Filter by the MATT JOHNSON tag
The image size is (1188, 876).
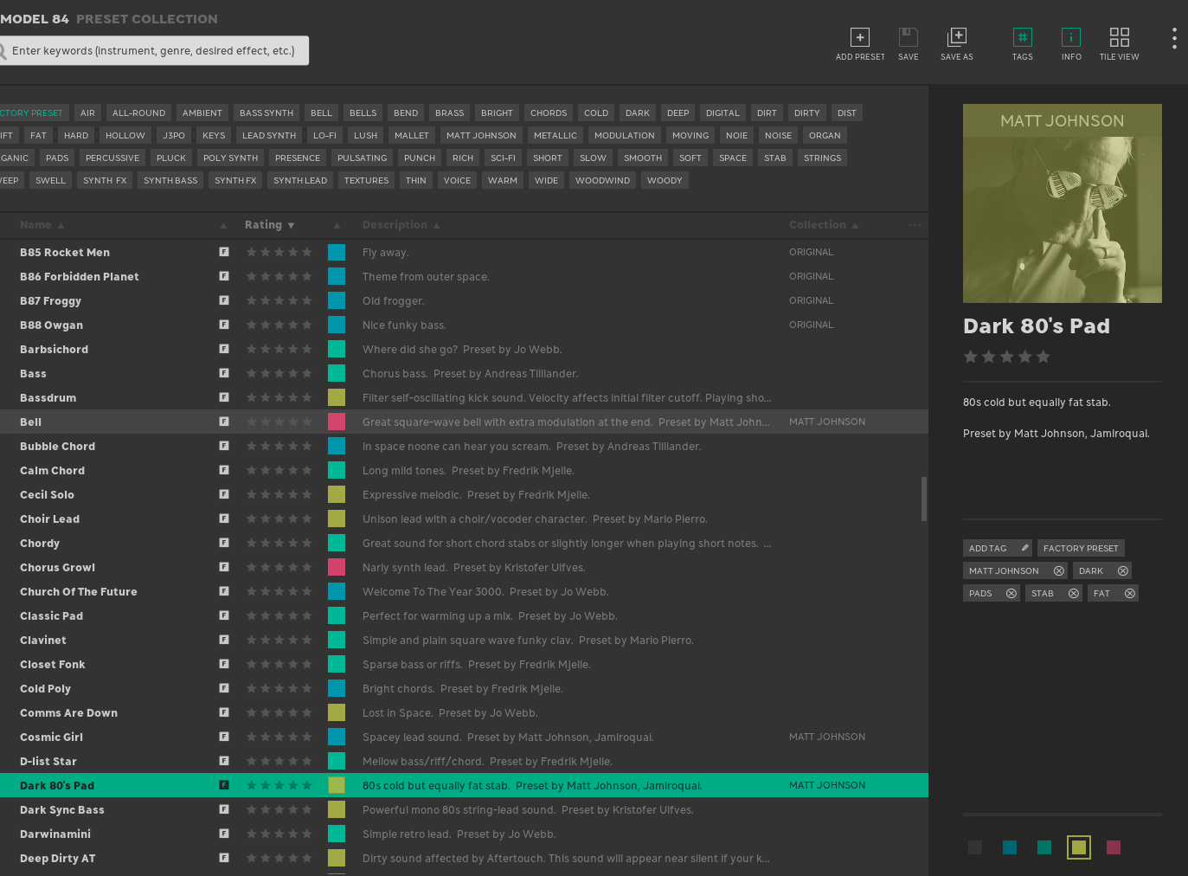point(481,136)
